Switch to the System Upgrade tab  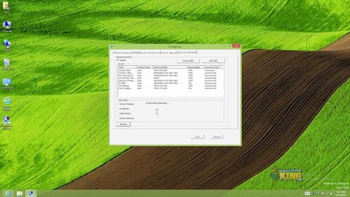pos(169,53)
